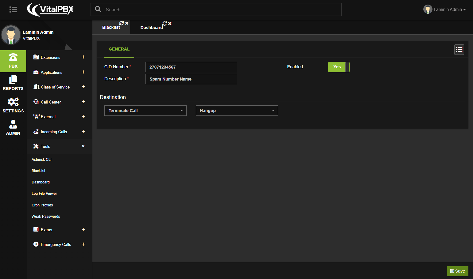Screen dimensions: 473x279
Task: Save the blacklist entry
Action: coord(457,271)
